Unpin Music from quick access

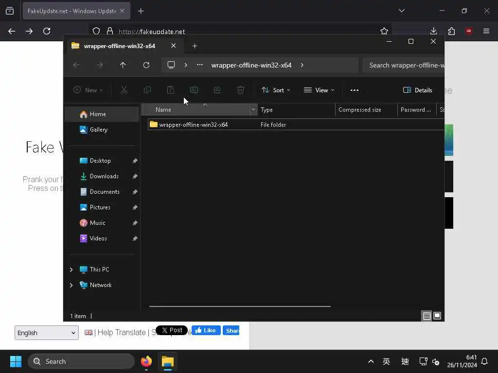click(x=135, y=223)
